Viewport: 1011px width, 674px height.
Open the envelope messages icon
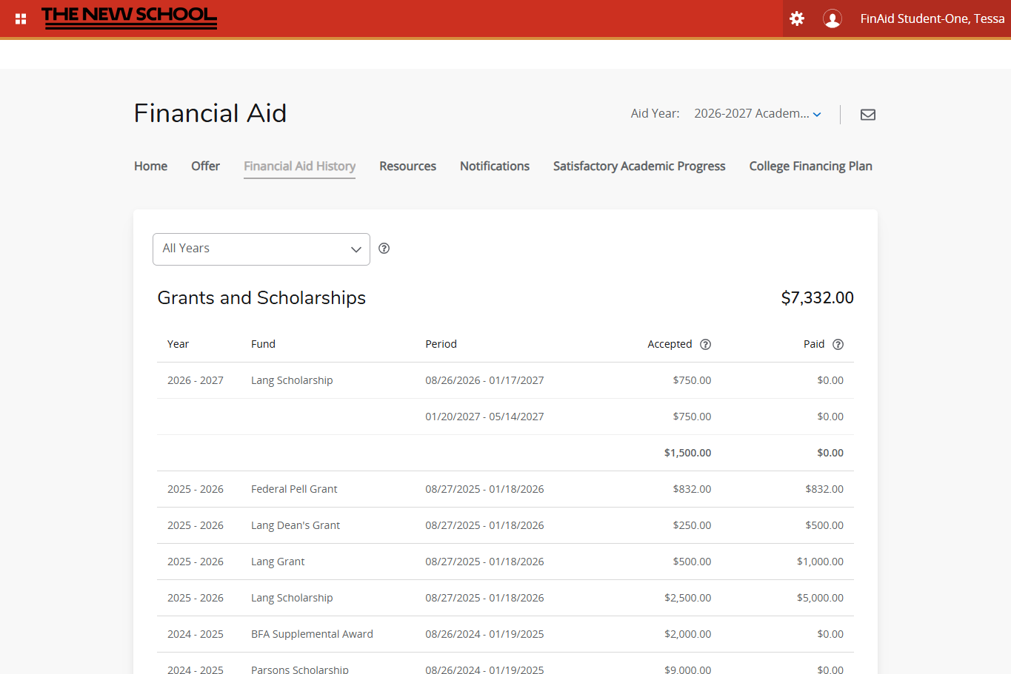tap(867, 115)
